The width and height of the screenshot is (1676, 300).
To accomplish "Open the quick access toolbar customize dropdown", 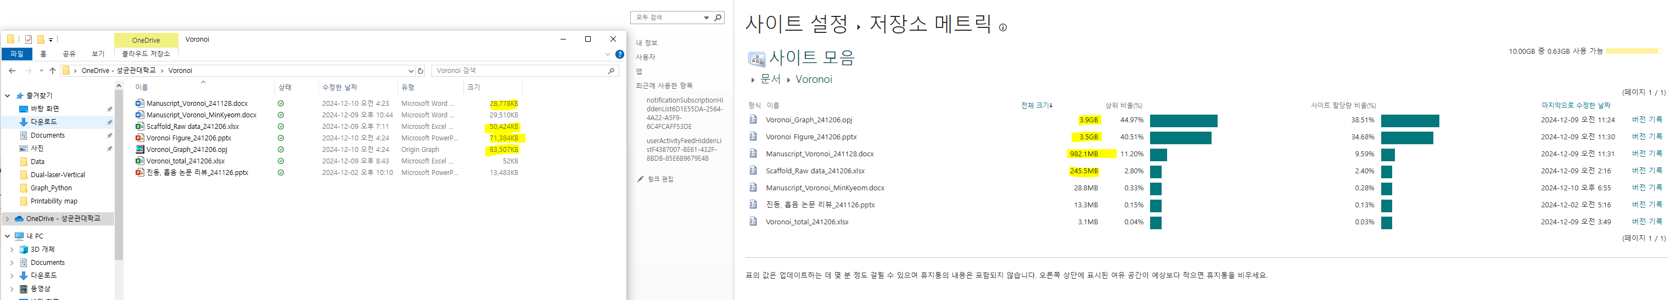I will 51,40.
